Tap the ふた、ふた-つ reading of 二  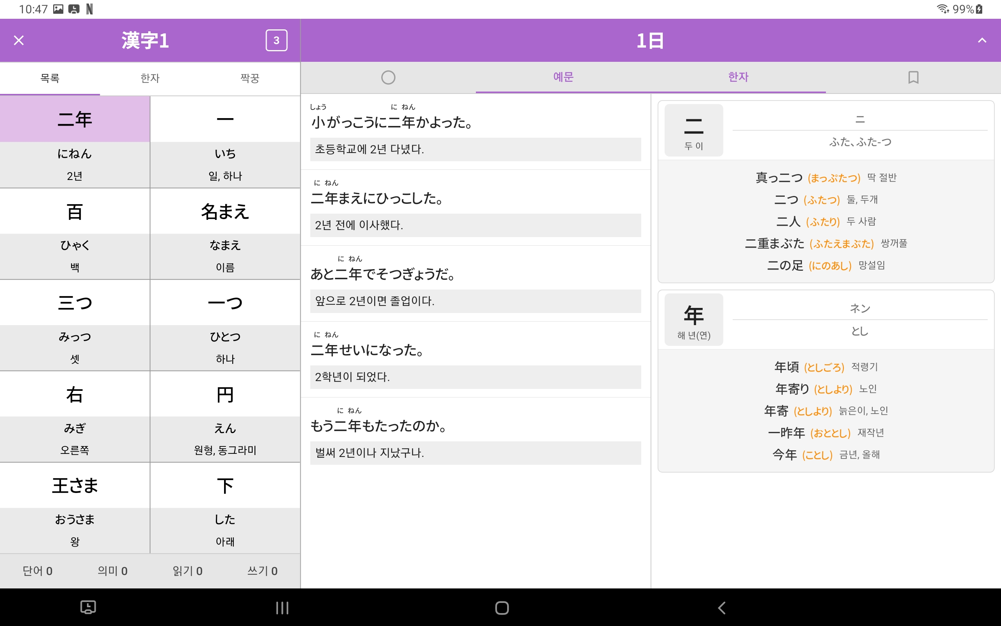pos(860,142)
